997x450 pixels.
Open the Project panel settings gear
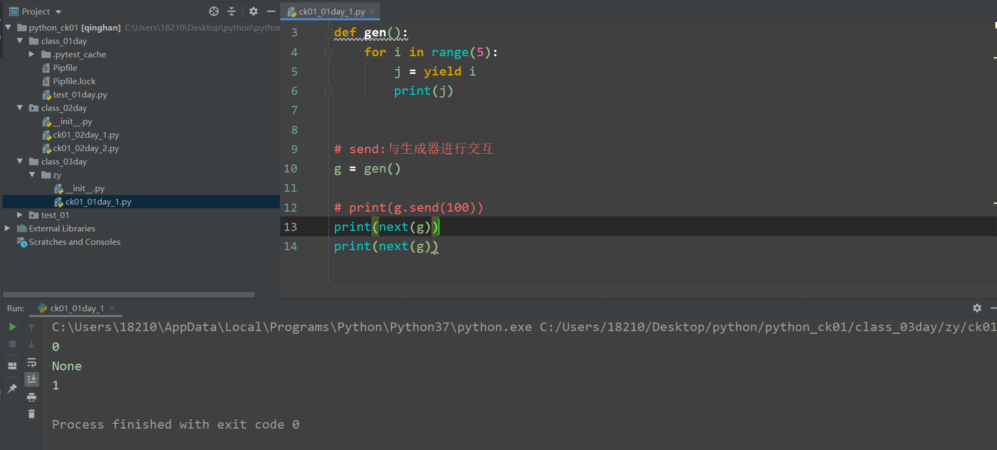click(x=254, y=11)
